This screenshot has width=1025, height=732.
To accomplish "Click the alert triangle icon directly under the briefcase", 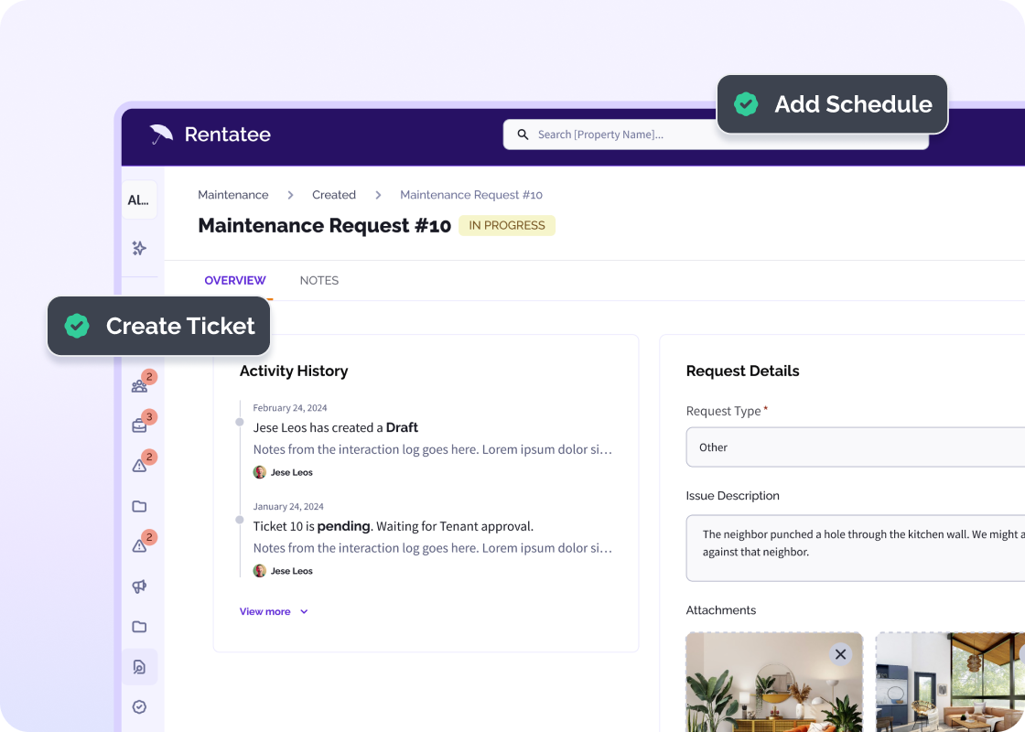I will [x=139, y=466].
